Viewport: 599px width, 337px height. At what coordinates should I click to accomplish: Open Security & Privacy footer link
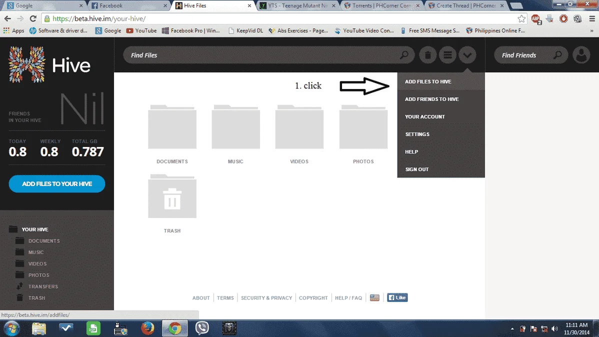point(266,297)
